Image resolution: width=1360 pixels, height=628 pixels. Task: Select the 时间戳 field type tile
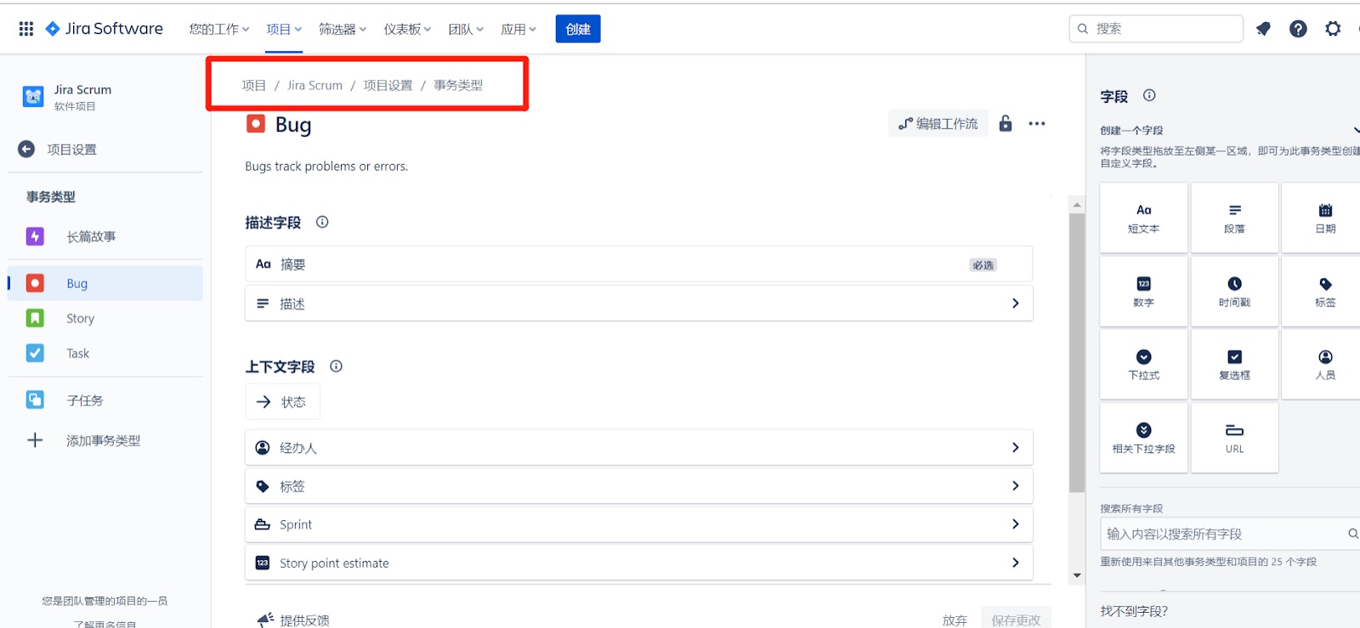click(x=1234, y=291)
